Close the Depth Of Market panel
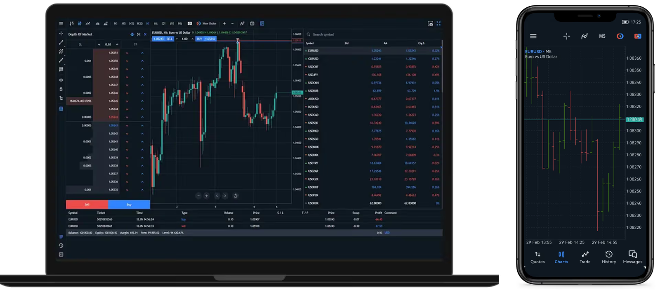The width and height of the screenshot is (660, 290). [x=145, y=35]
